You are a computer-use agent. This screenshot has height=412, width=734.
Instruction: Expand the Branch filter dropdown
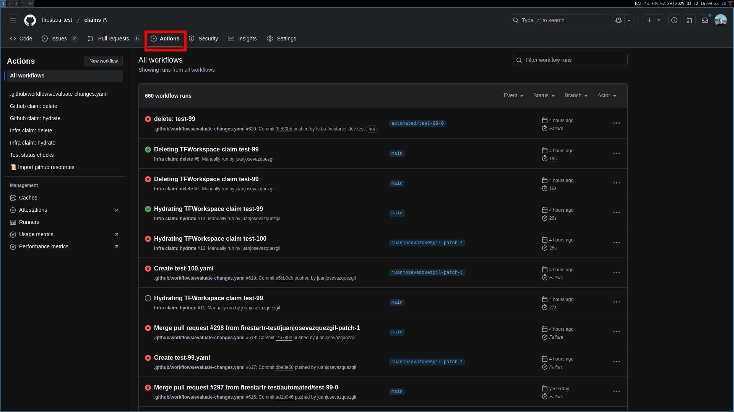click(x=576, y=95)
